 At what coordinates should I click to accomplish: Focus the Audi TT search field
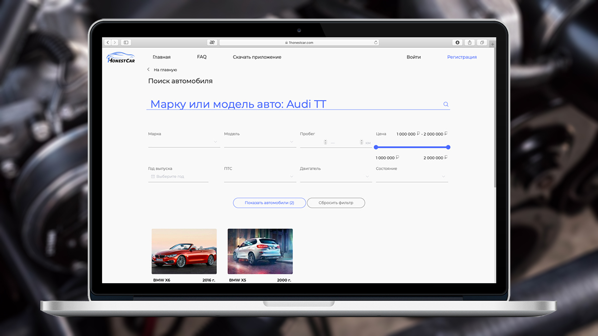[298, 104]
